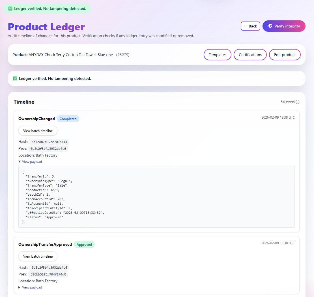Click the Edit product button
Screen dimensions: 314x297
point(285,55)
